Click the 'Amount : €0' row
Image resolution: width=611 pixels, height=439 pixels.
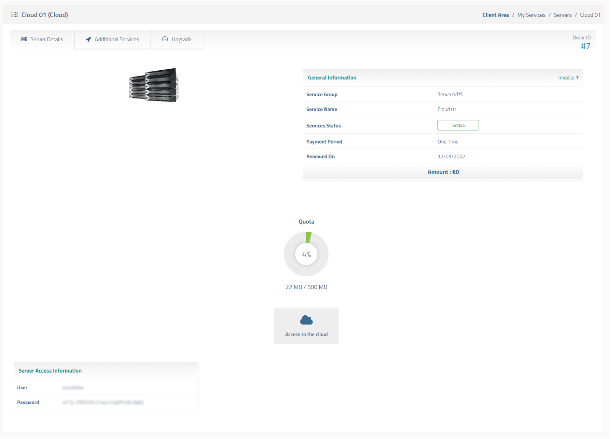click(443, 172)
